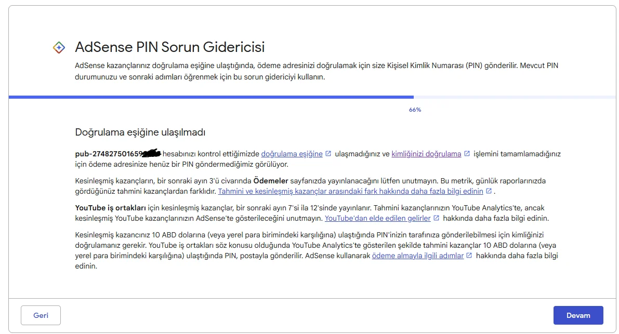Image resolution: width=619 pixels, height=334 pixels.
Task: Click 'Doğrulama eşiğine ulaşılmadı' heading
Action: (x=140, y=132)
